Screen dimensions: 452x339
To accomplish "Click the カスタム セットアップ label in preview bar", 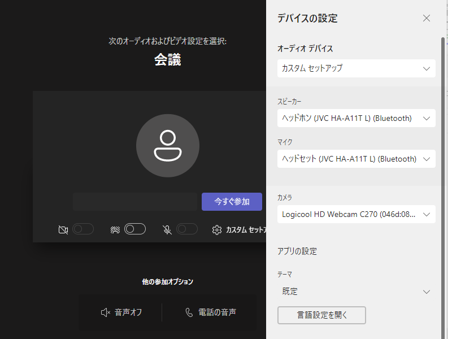I will pyautogui.click(x=246, y=230).
